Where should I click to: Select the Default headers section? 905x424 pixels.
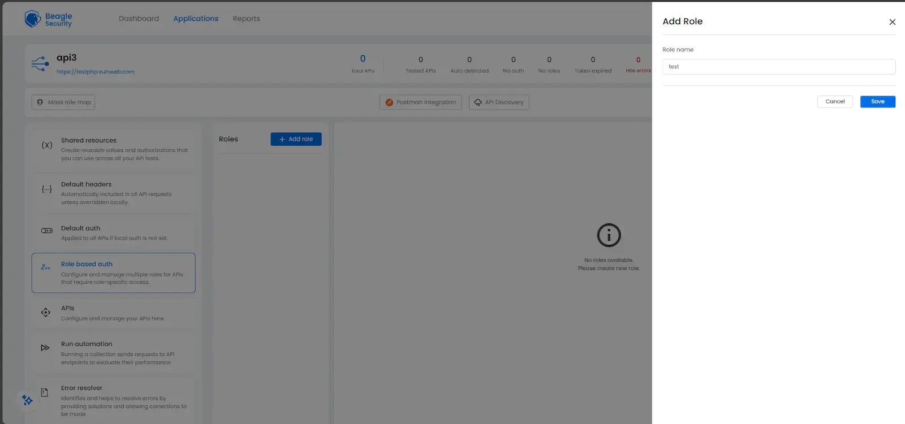coord(114,193)
